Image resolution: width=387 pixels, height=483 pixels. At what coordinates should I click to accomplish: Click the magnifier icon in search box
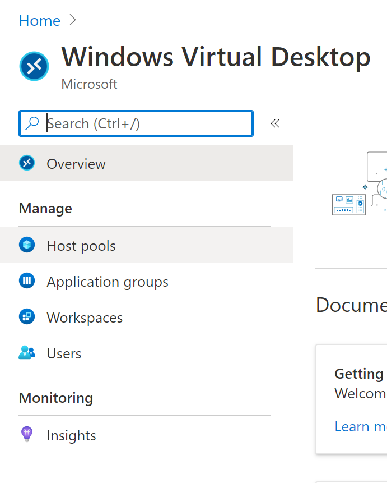point(32,123)
